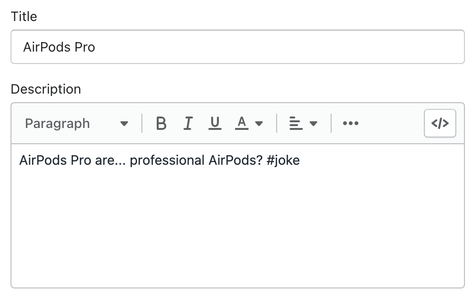Open the Paragraph style dropdown

75,123
